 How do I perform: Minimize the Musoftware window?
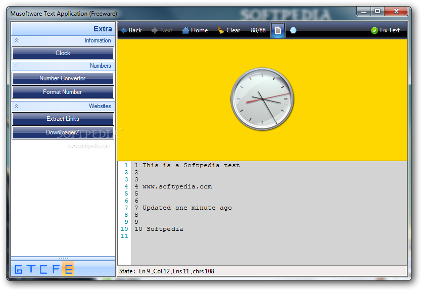[x=364, y=11]
